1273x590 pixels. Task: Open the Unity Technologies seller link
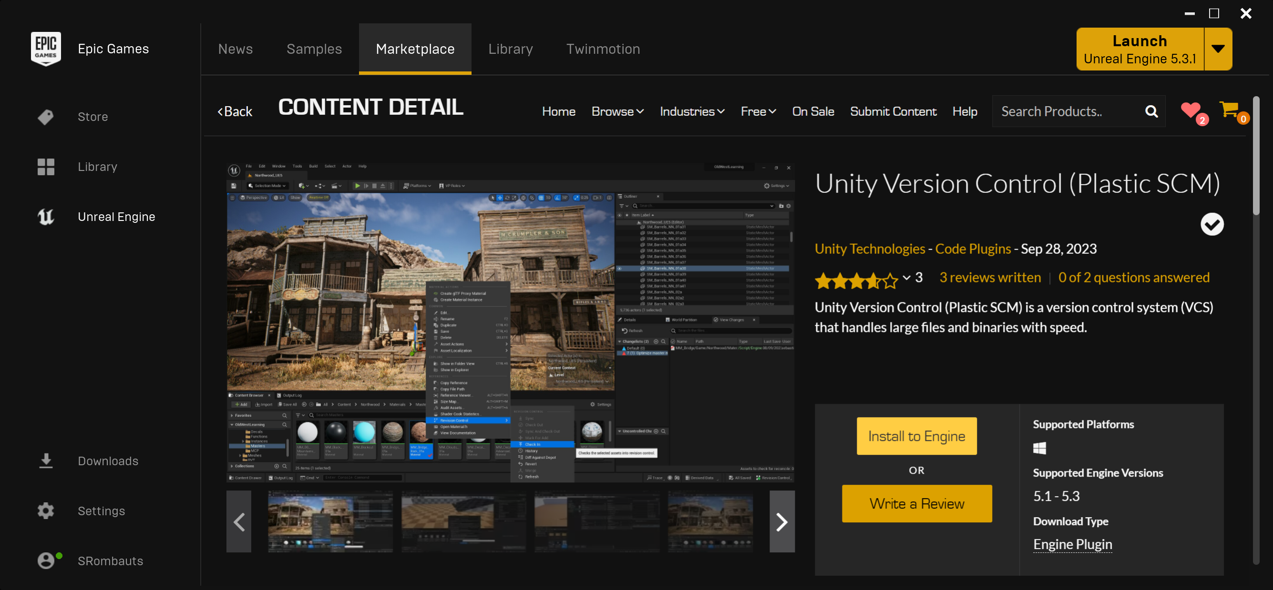[869, 249]
